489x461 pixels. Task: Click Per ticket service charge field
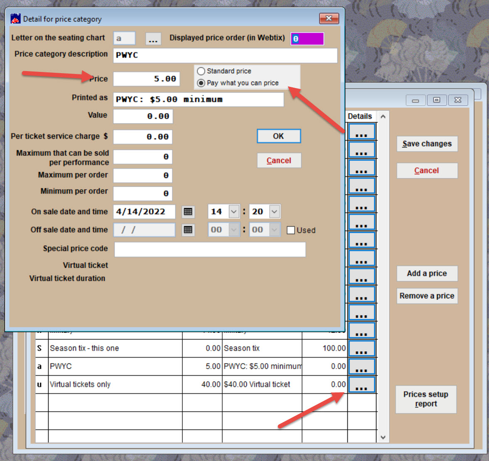click(x=143, y=137)
